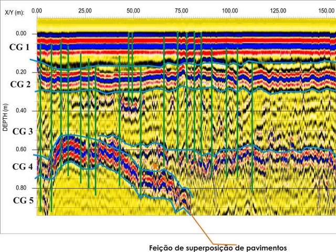Click the vertical DEPTH (m) axis title
Image resolution: width=336 pixels, height=252 pixels.
tap(5, 117)
